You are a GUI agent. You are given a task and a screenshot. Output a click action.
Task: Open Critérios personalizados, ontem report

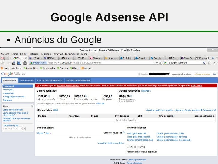(170, 133)
